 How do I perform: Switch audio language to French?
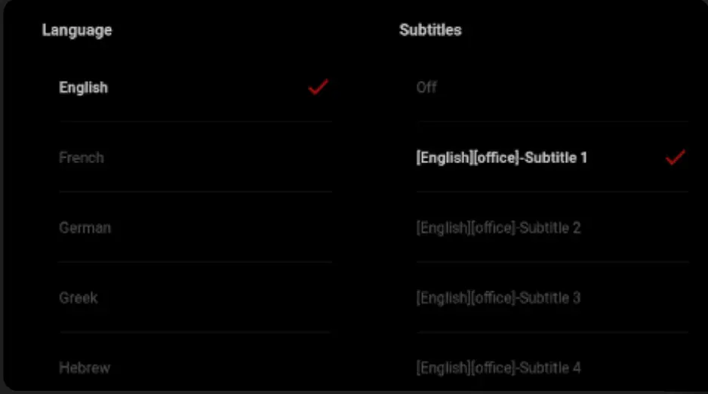click(82, 158)
